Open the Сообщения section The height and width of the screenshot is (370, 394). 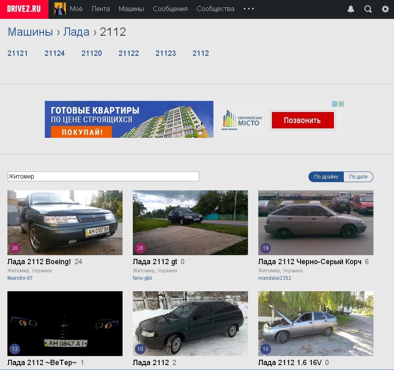coord(170,8)
